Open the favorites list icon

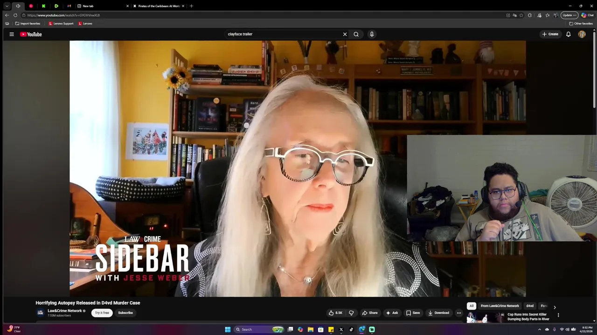click(548, 15)
